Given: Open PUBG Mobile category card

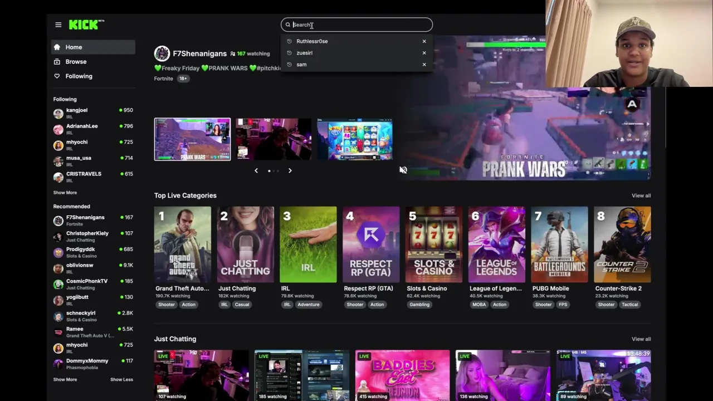Looking at the screenshot, I should click(559, 244).
